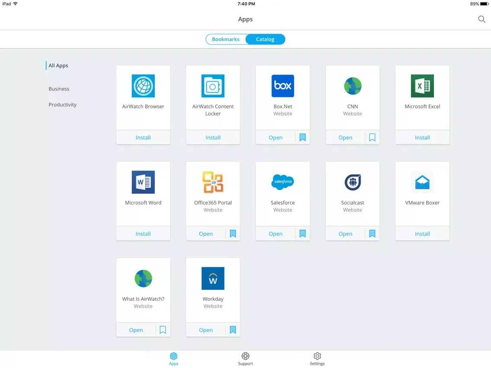
Task: Tap the Salesforce cloud icon
Action: tap(283, 182)
